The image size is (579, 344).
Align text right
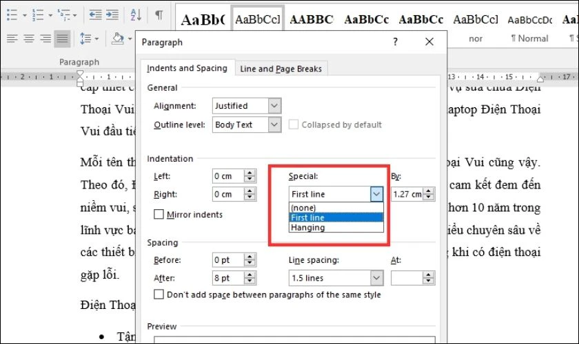pos(45,39)
